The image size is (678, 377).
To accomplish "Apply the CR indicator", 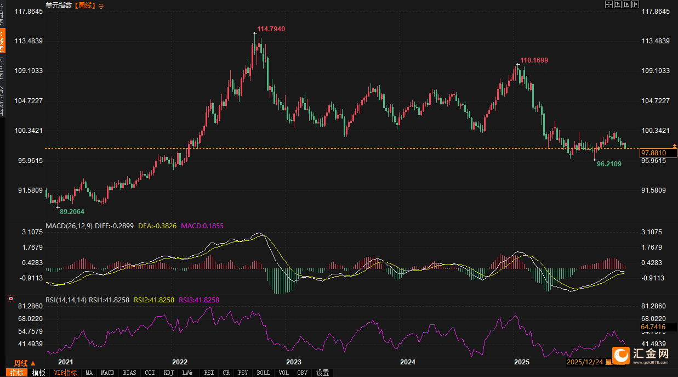I will [x=226, y=373].
